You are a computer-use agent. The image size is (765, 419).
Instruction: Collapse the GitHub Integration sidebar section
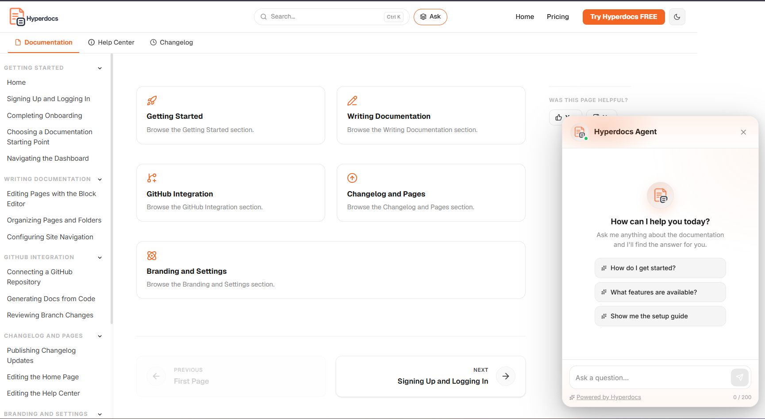click(100, 257)
